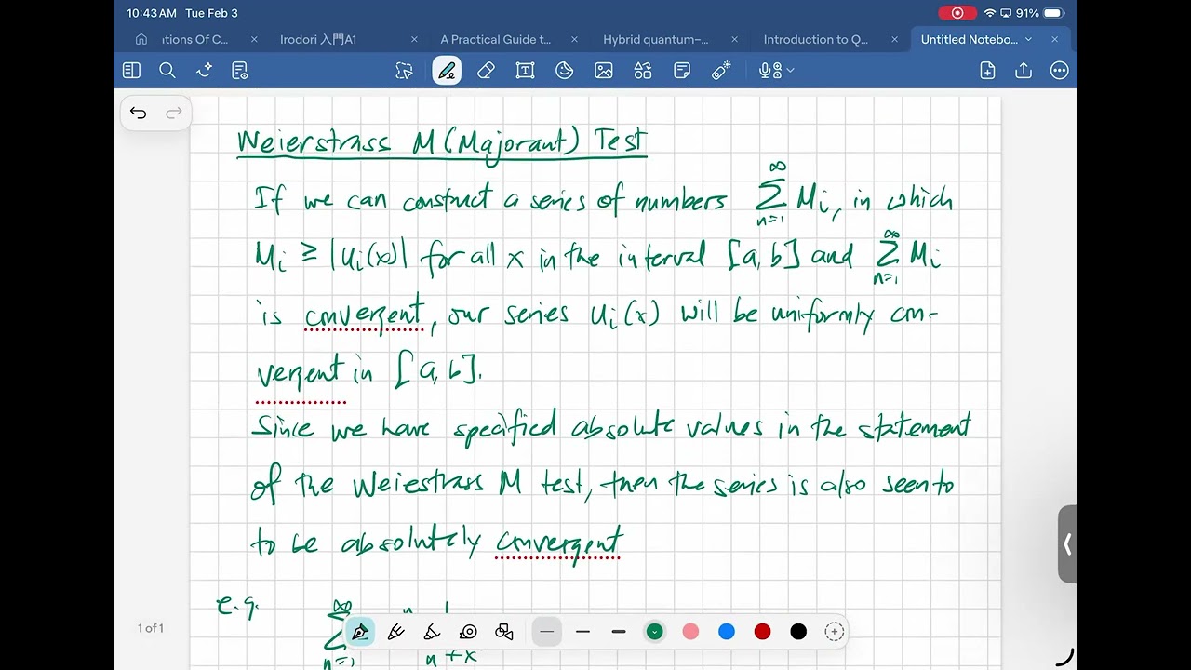The width and height of the screenshot is (1191, 670).
Task: Redo the last undone stroke
Action: [x=173, y=114]
